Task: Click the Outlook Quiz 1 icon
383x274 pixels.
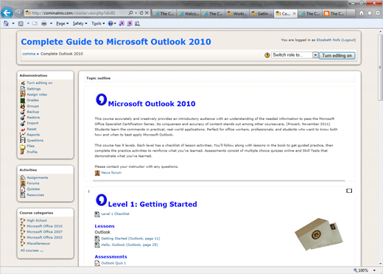Action: pyautogui.click(x=97, y=263)
